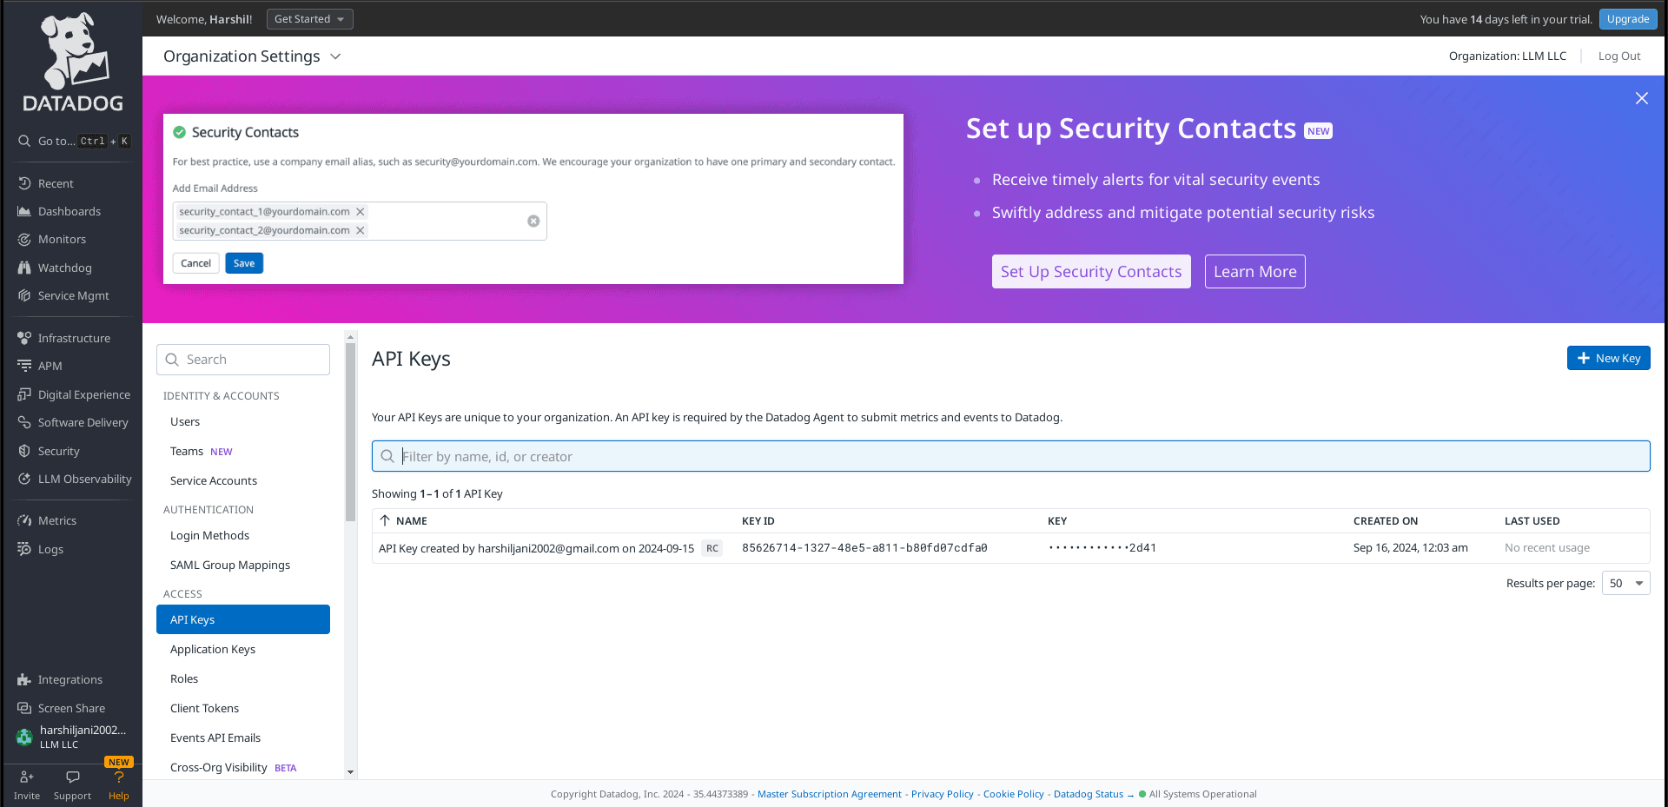
Task: Open Dashboards from the sidebar
Action: coord(69,211)
